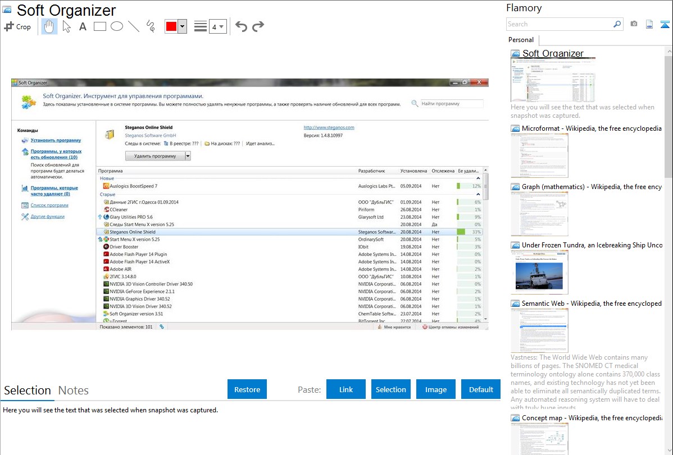
Task: Switch to the Notes tab
Action: (x=74, y=390)
